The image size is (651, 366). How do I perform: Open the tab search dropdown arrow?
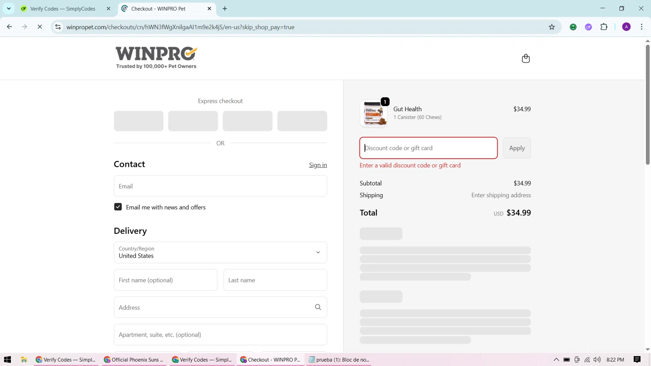[x=9, y=9]
